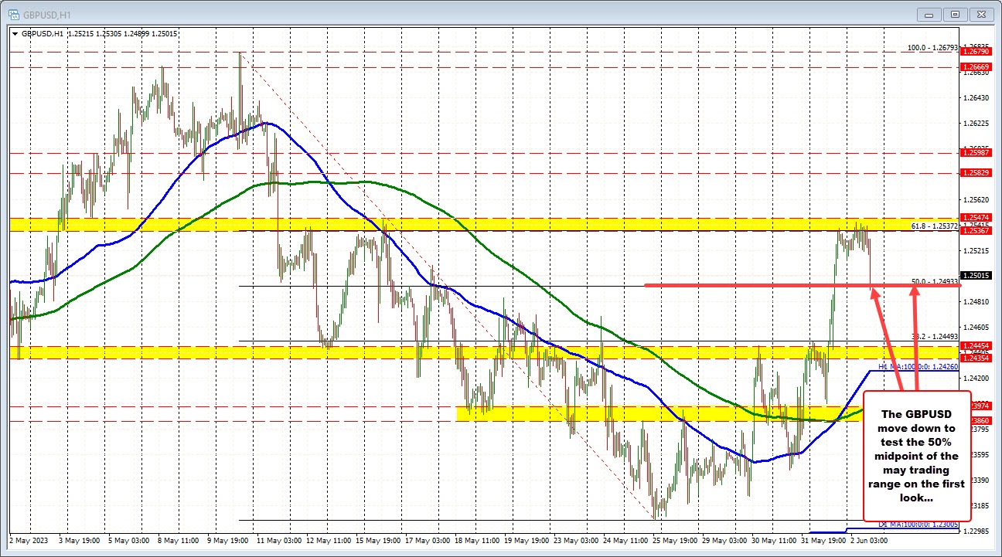
Task: Minimize the GBPUSD,H1 chart window
Action: [929, 14]
